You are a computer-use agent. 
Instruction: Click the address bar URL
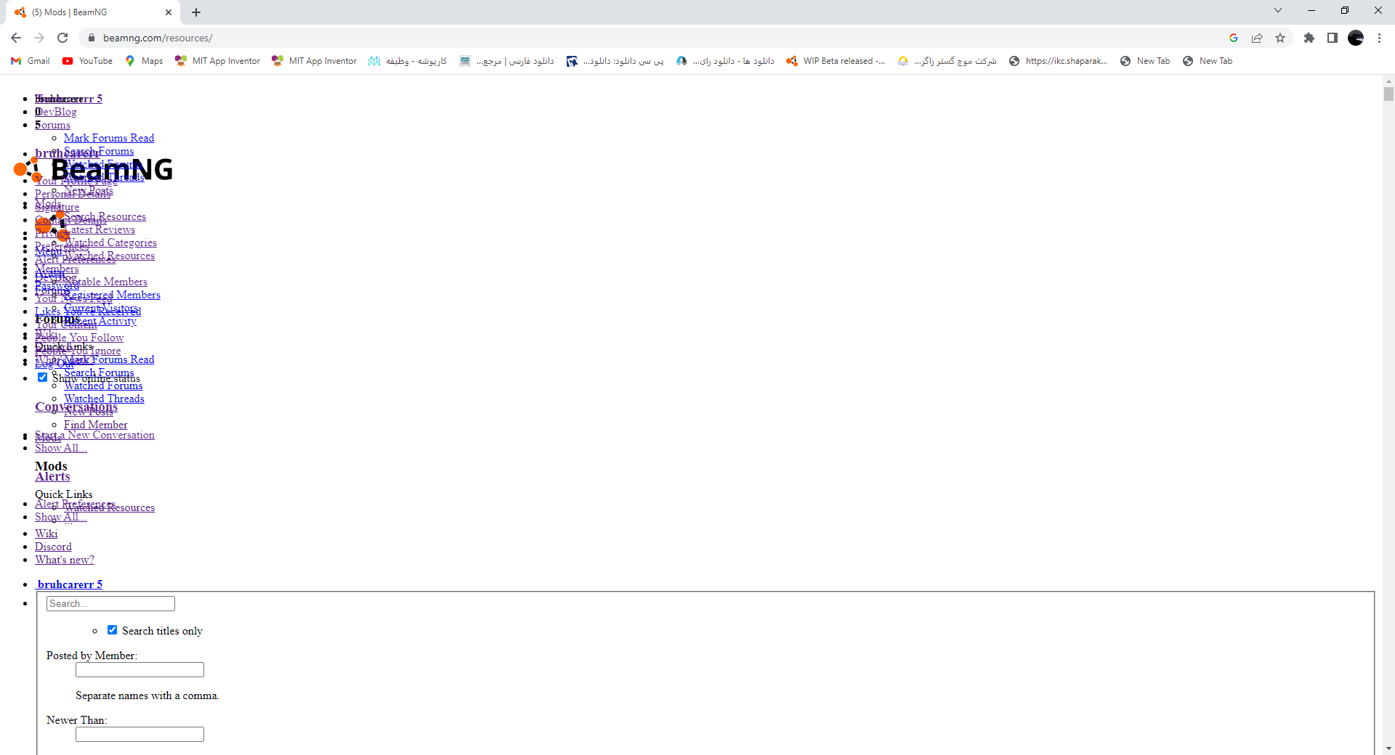tap(158, 38)
